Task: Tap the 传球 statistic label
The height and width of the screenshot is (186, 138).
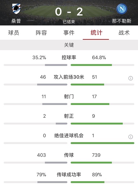Action: tap(69, 155)
